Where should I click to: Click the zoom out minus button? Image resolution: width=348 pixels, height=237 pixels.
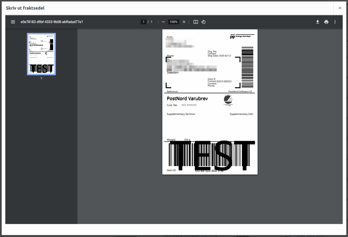pos(163,22)
